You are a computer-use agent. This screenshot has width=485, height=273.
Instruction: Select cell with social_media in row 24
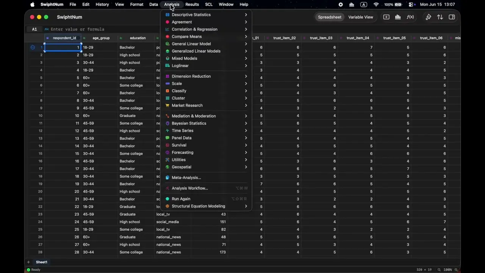point(172,222)
